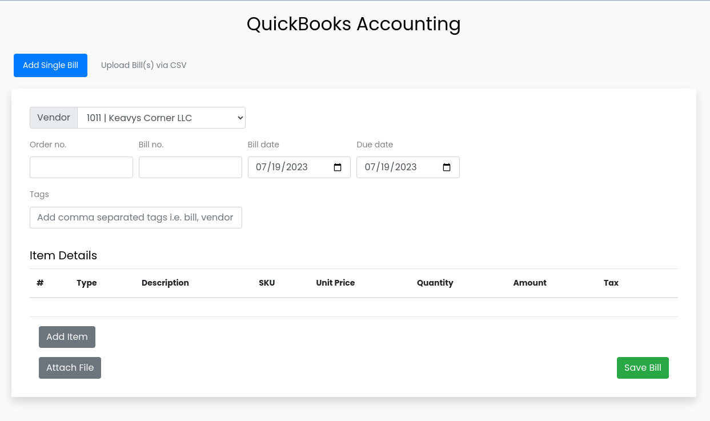This screenshot has height=421, width=710.
Task: Save the bill with the green button
Action: click(643, 368)
